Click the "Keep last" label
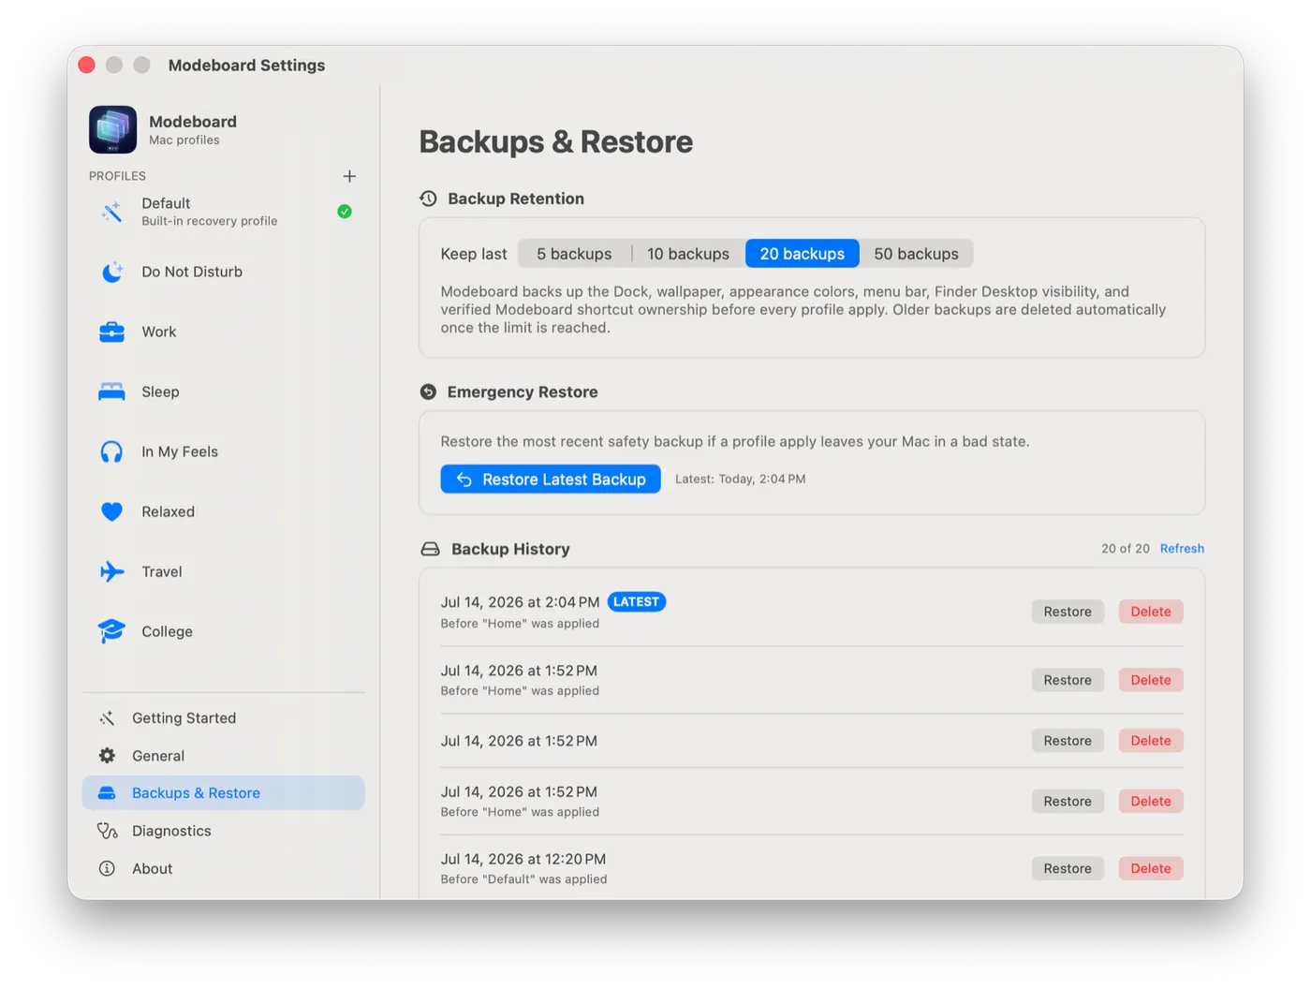This screenshot has width=1311, height=989. click(474, 254)
